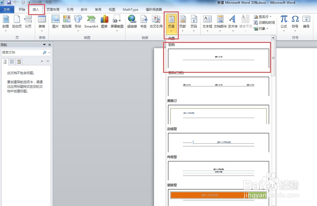This screenshot has width=317, height=206.
Task: Open the References (引用) tab
Action: point(70,9)
